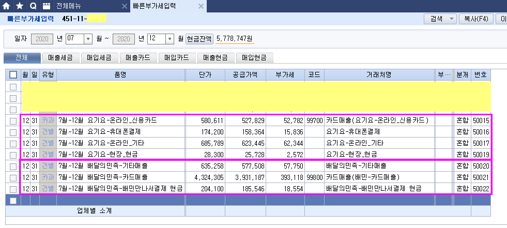This screenshot has height=228, width=507.
Task: Select the 매출현금 tab
Action: tap(216, 58)
